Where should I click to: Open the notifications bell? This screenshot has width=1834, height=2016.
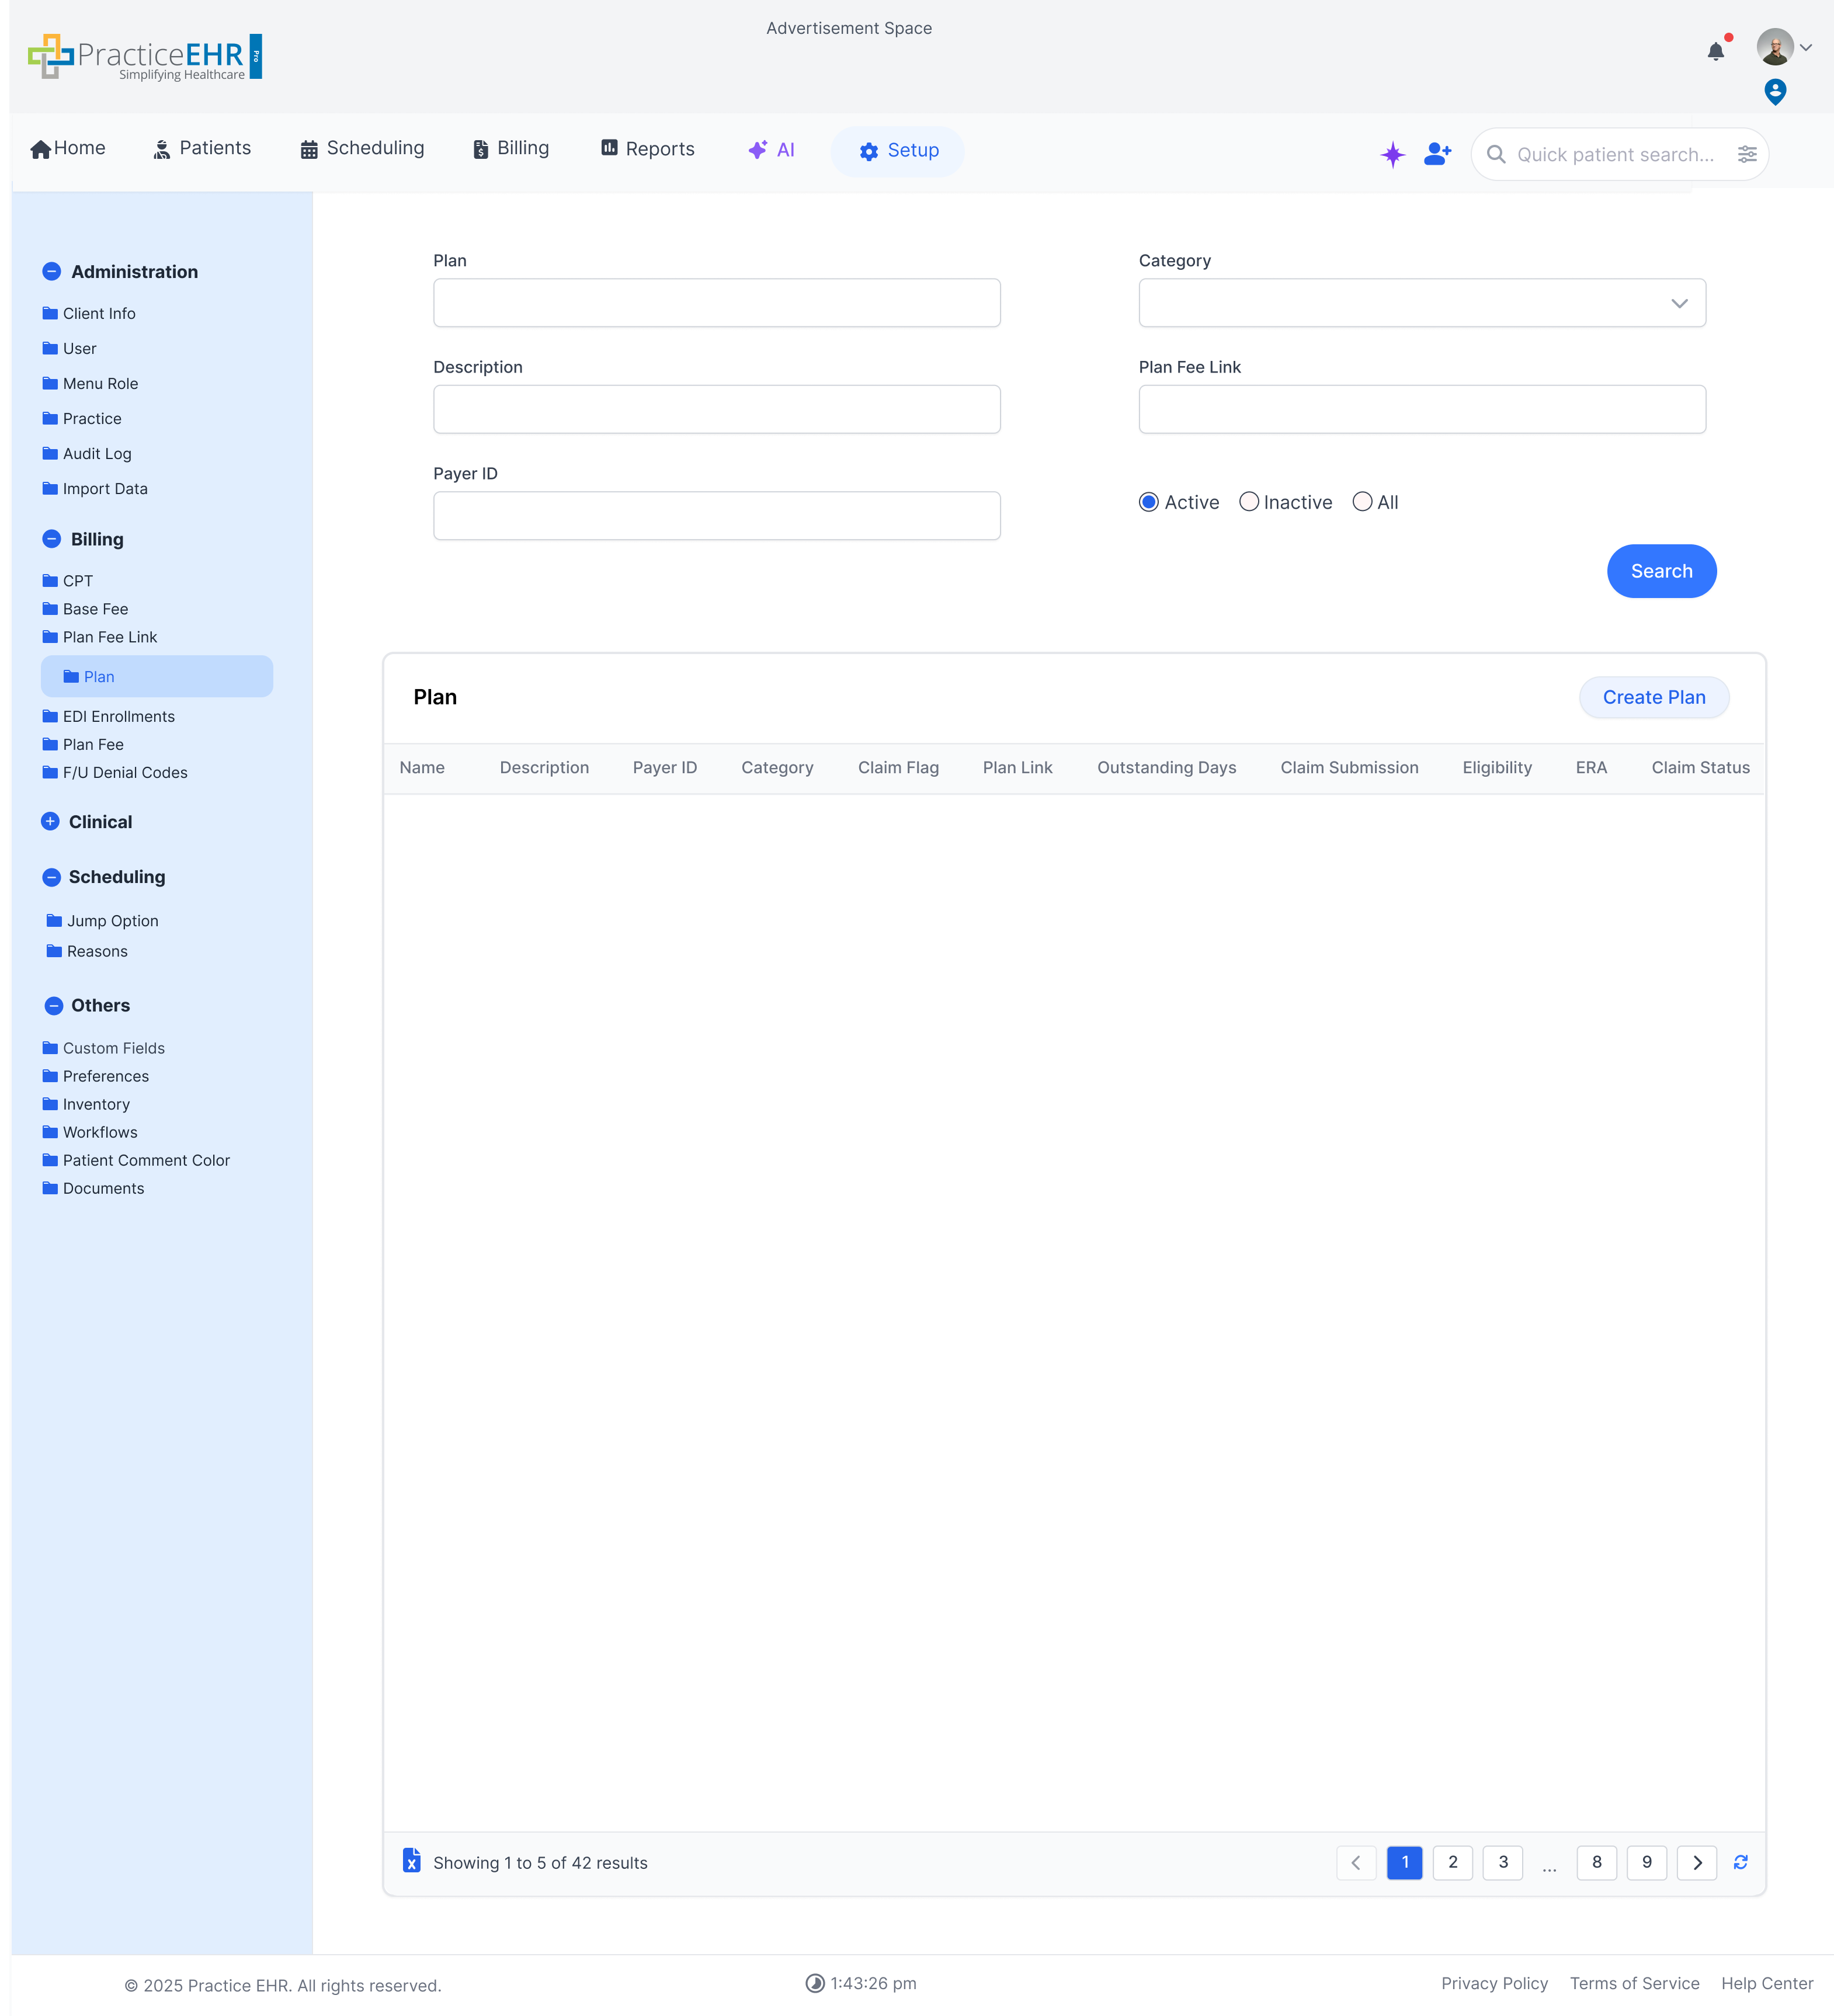(x=1716, y=49)
